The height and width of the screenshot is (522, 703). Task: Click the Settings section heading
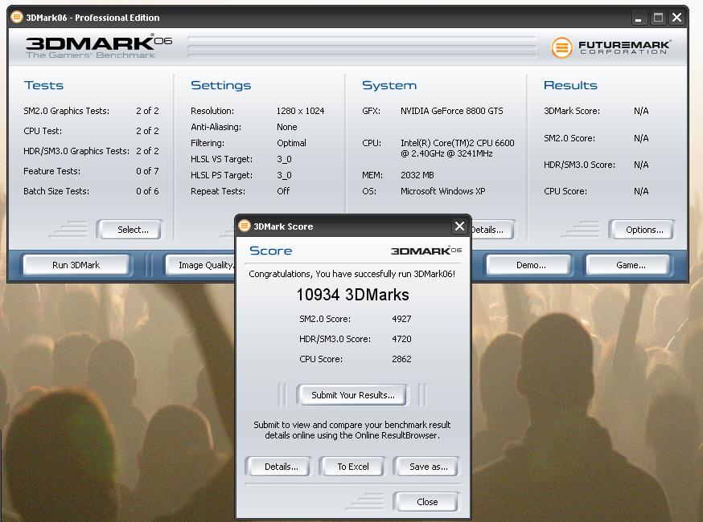pyautogui.click(x=220, y=85)
